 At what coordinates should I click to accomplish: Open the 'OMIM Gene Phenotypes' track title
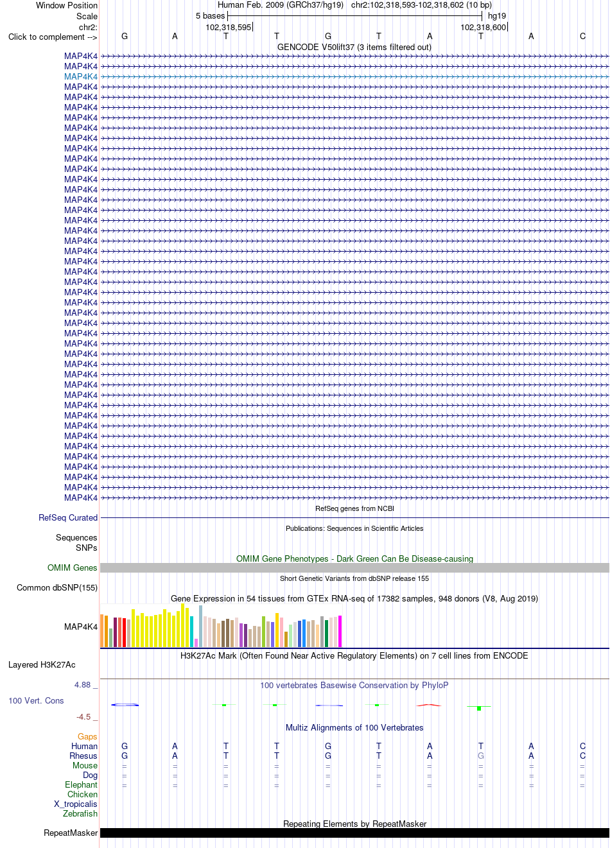[354, 558]
